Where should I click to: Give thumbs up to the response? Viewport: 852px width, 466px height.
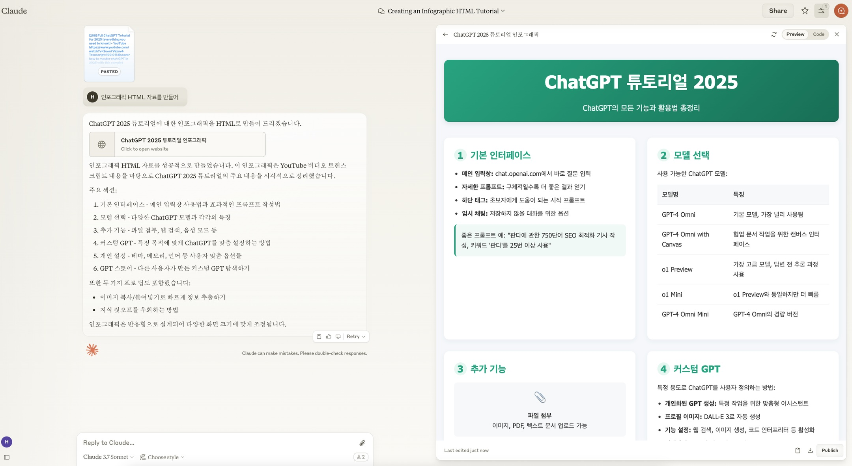click(329, 336)
